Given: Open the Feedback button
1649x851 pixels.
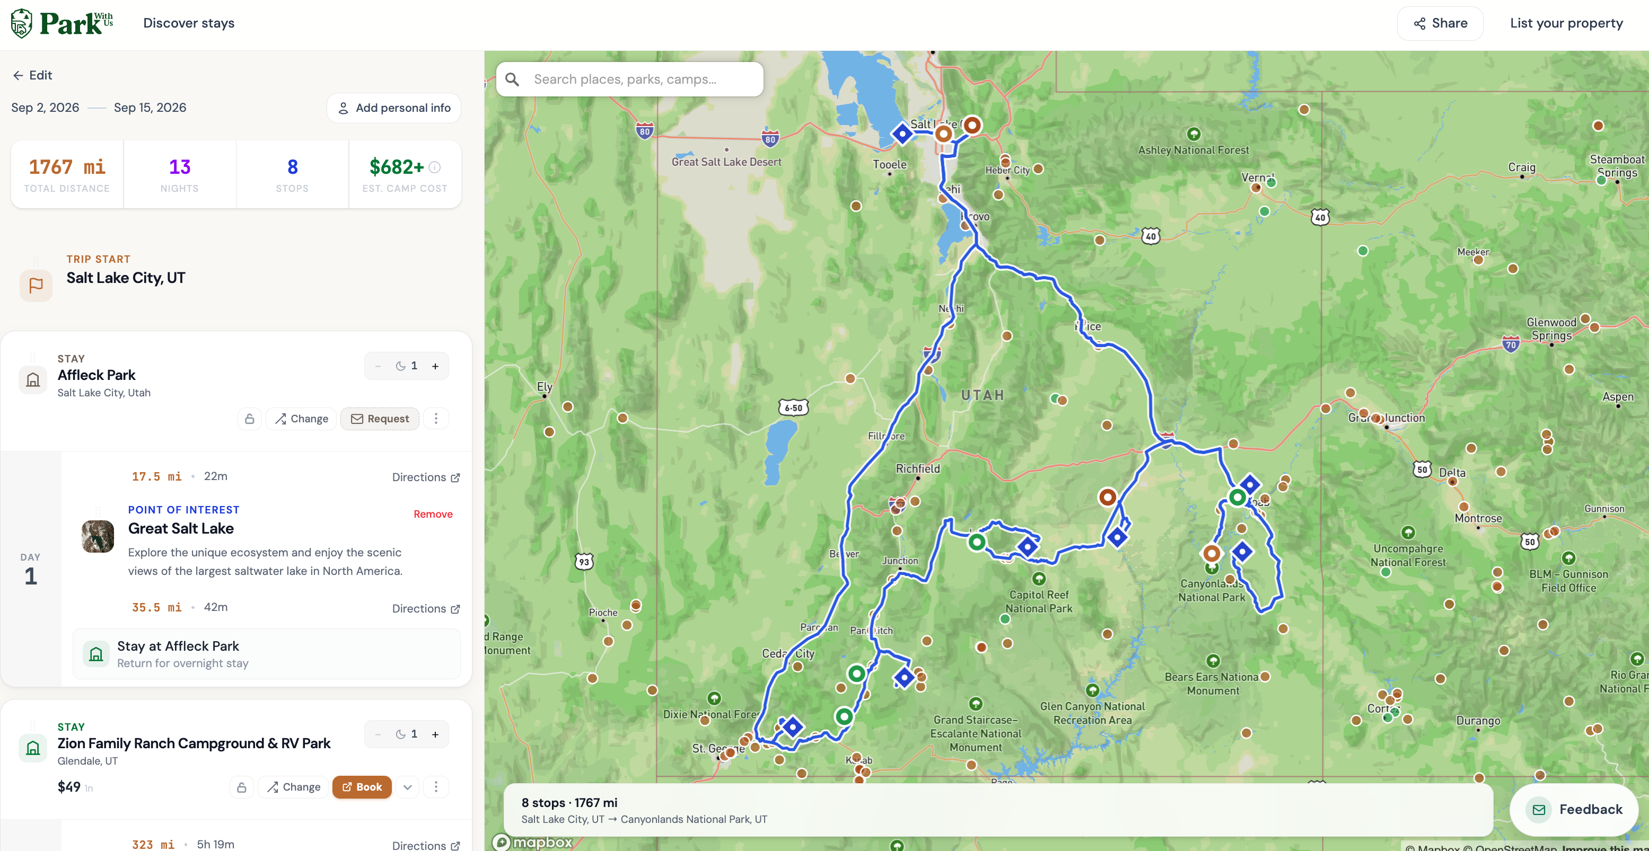Looking at the screenshot, I should 1574,810.
